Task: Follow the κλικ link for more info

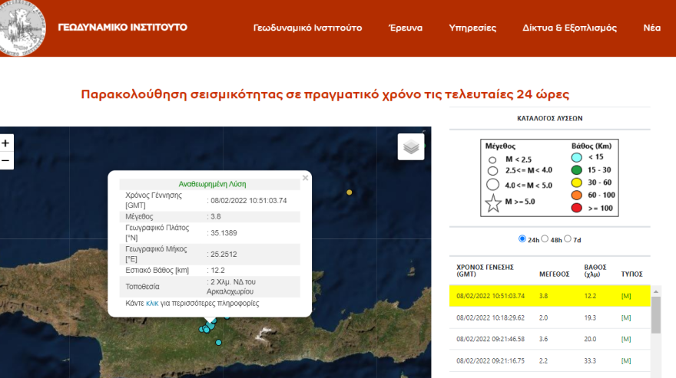Action: (152, 304)
